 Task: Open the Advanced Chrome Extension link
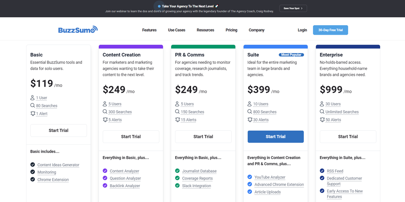[279, 185]
